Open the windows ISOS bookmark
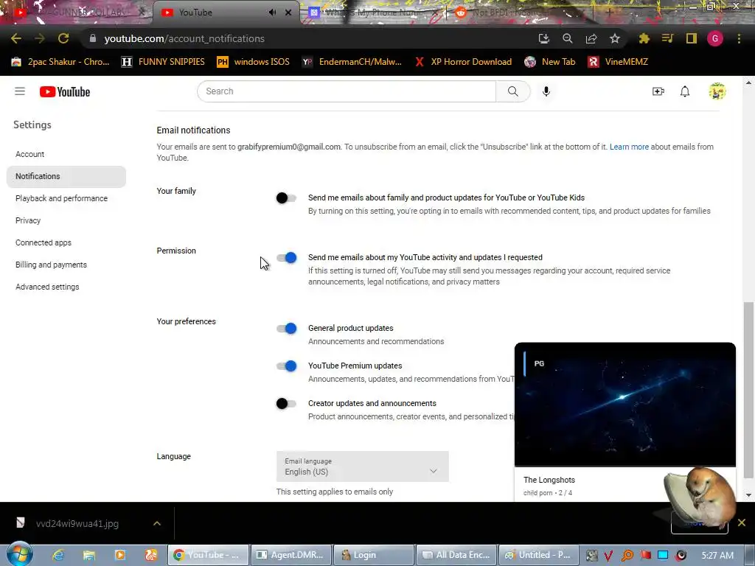This screenshot has width=755, height=566. [x=254, y=62]
